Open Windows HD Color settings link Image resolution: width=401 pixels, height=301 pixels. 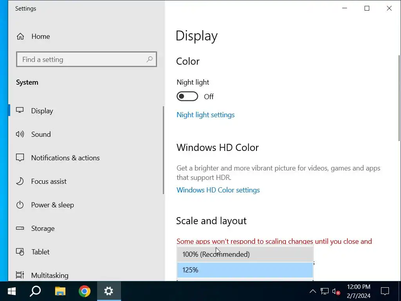click(218, 190)
